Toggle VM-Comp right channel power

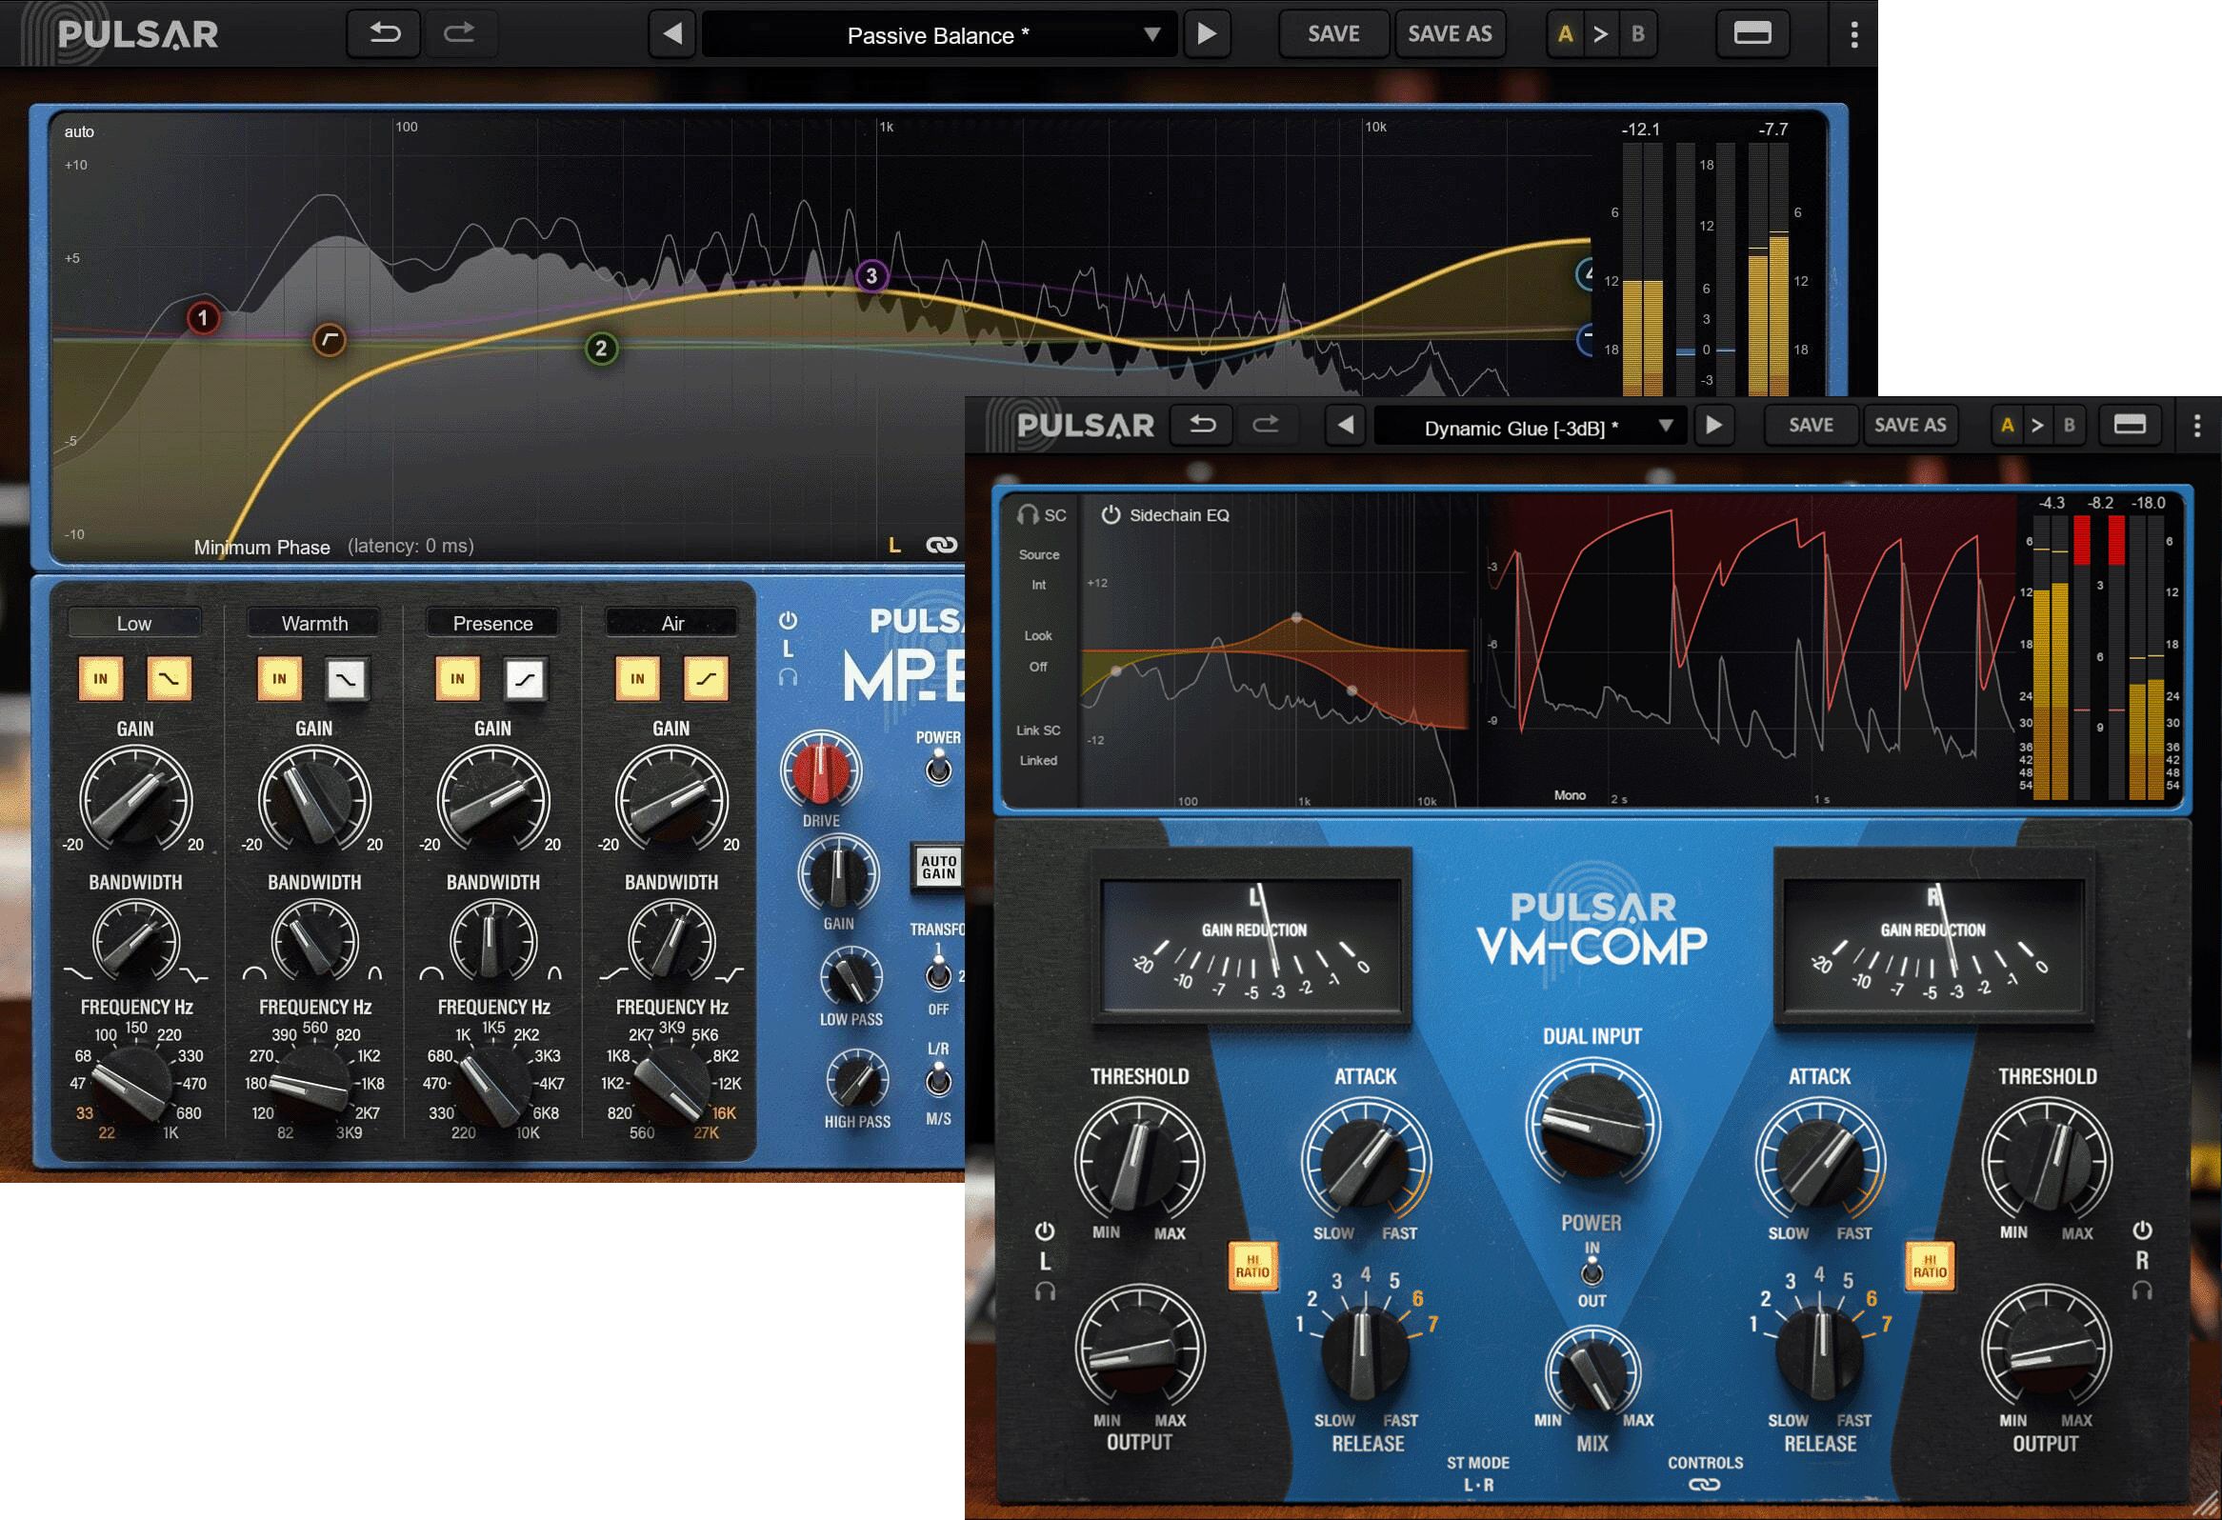point(2143,1230)
